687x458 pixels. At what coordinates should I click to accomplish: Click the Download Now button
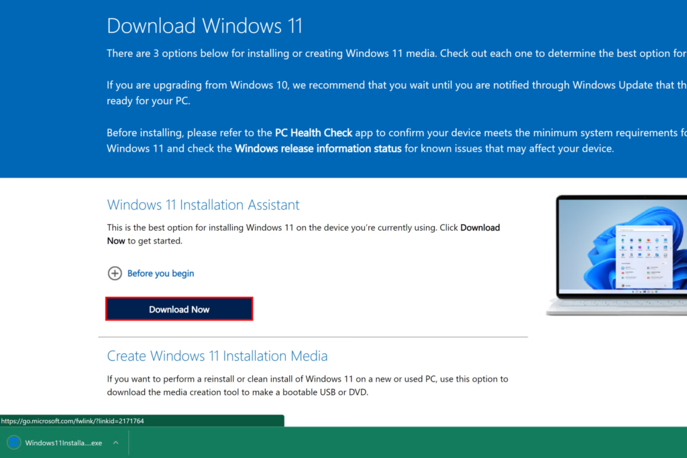[179, 308]
